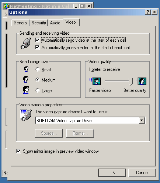Open the Security tab
The height and width of the screenshot is (183, 160).
39,23
